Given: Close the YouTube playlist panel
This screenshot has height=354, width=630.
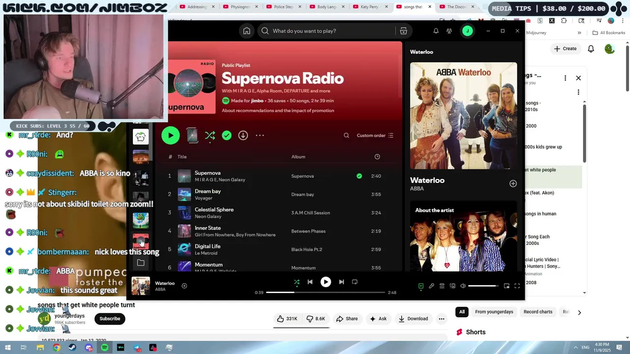Looking at the screenshot, I should [578, 78].
